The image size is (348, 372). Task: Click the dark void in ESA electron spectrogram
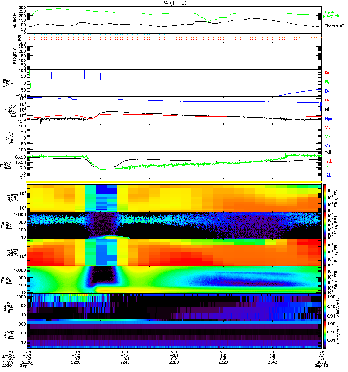click(x=103, y=275)
